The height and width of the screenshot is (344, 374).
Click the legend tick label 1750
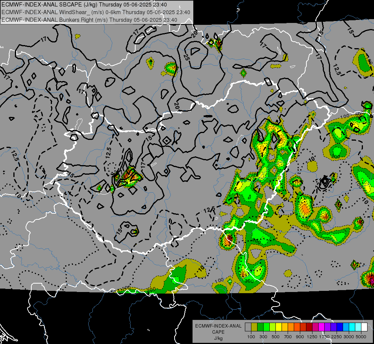324,337
